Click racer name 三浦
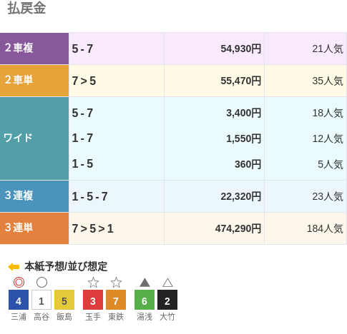347x334 pixels. tap(19, 317)
